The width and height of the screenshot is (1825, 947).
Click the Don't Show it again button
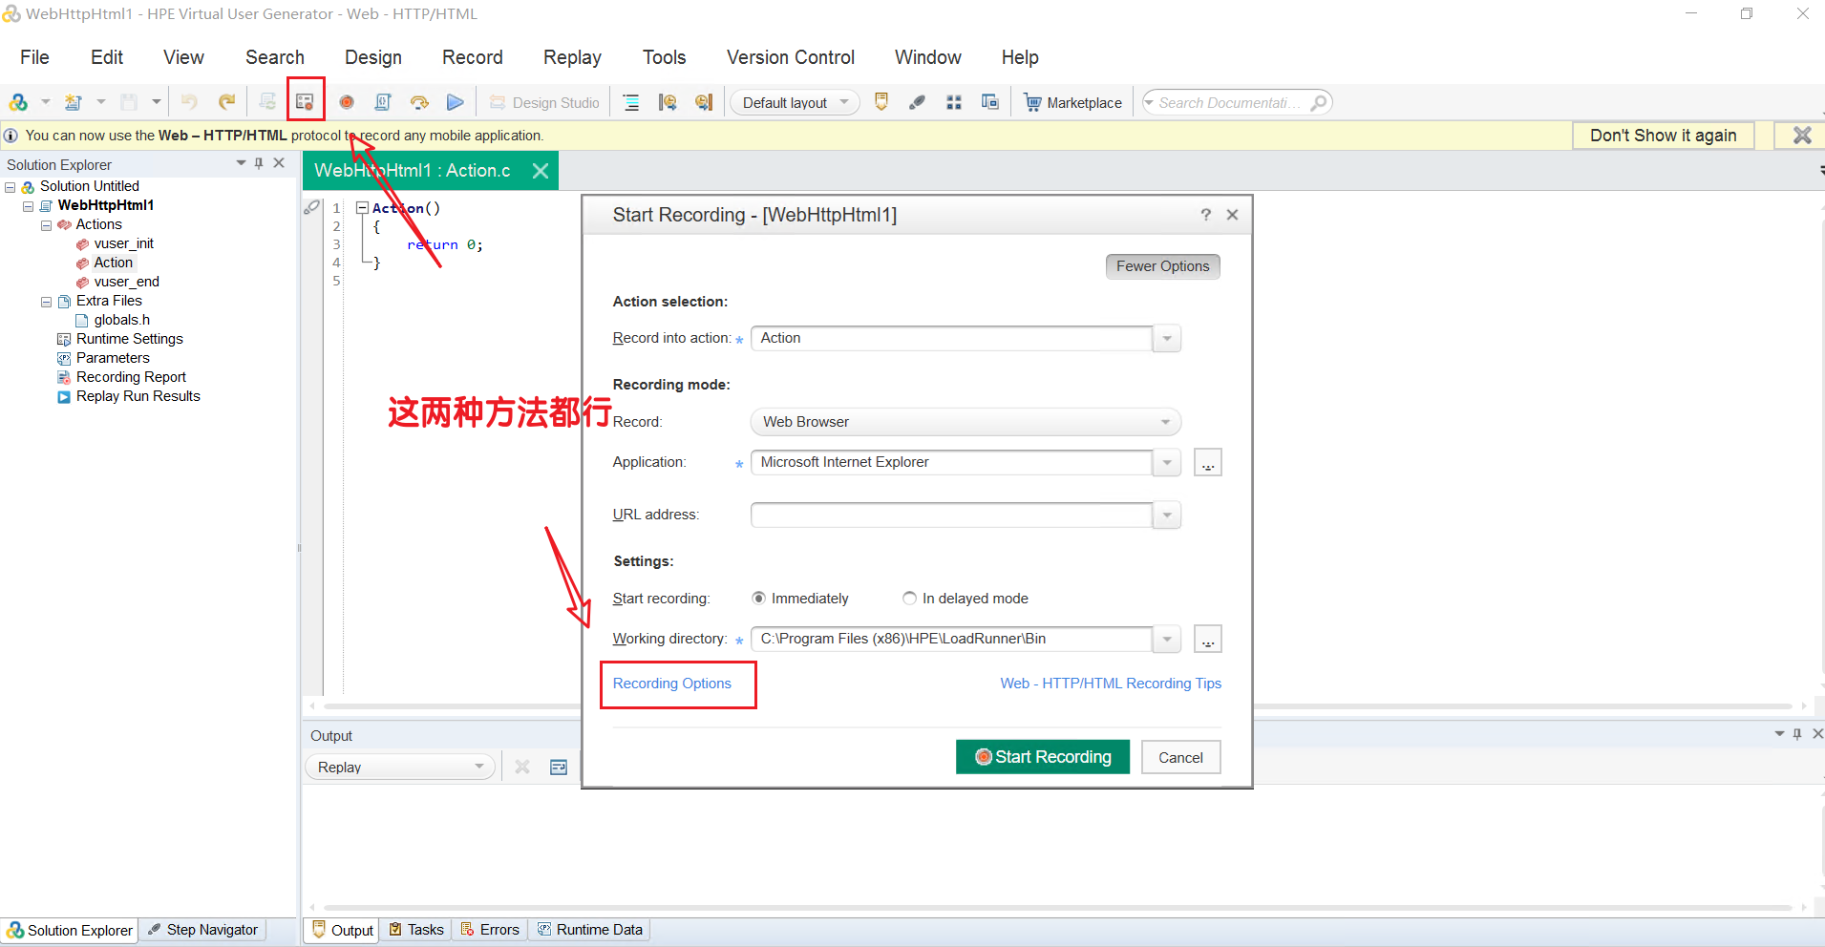[x=1664, y=136]
